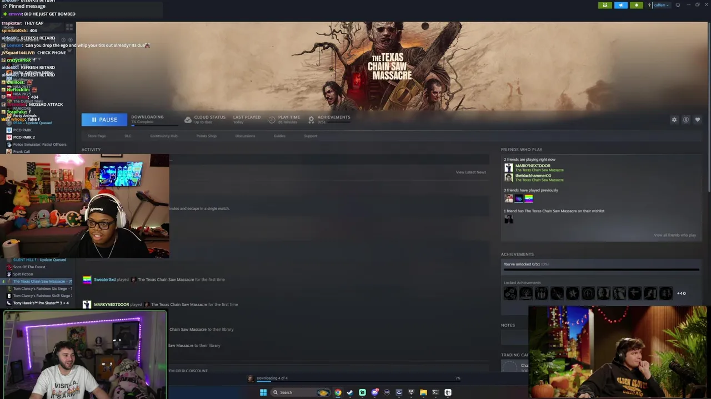Open the Points Shop tab
The width and height of the screenshot is (711, 399).
[x=206, y=136]
